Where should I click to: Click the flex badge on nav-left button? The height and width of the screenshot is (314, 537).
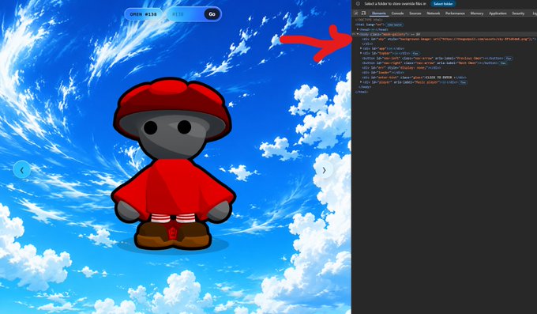pyautogui.click(x=509, y=59)
